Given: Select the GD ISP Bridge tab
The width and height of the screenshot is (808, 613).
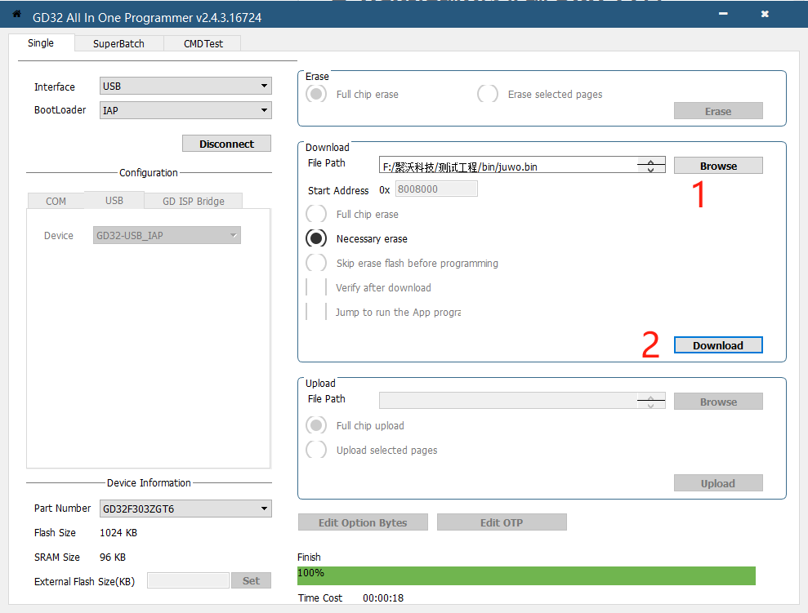Looking at the screenshot, I should click(x=194, y=202).
